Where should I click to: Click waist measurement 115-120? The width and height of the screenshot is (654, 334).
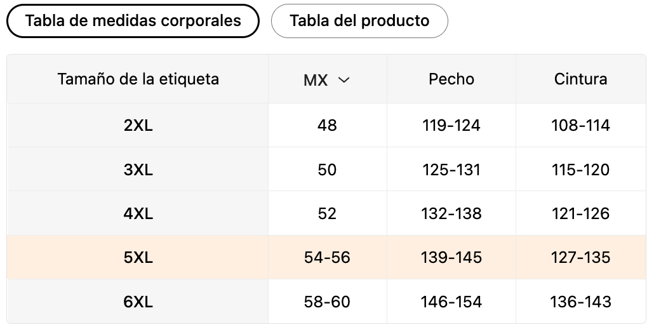pos(580,170)
